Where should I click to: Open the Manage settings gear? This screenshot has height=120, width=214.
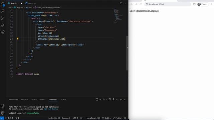point(3,113)
